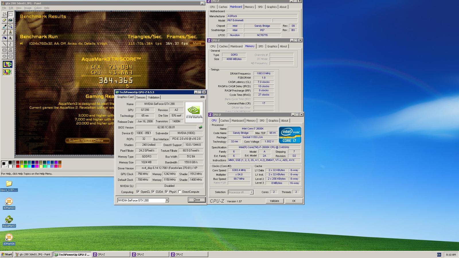Open the 3DMark03 desktop shortcut

click(x=9, y=204)
